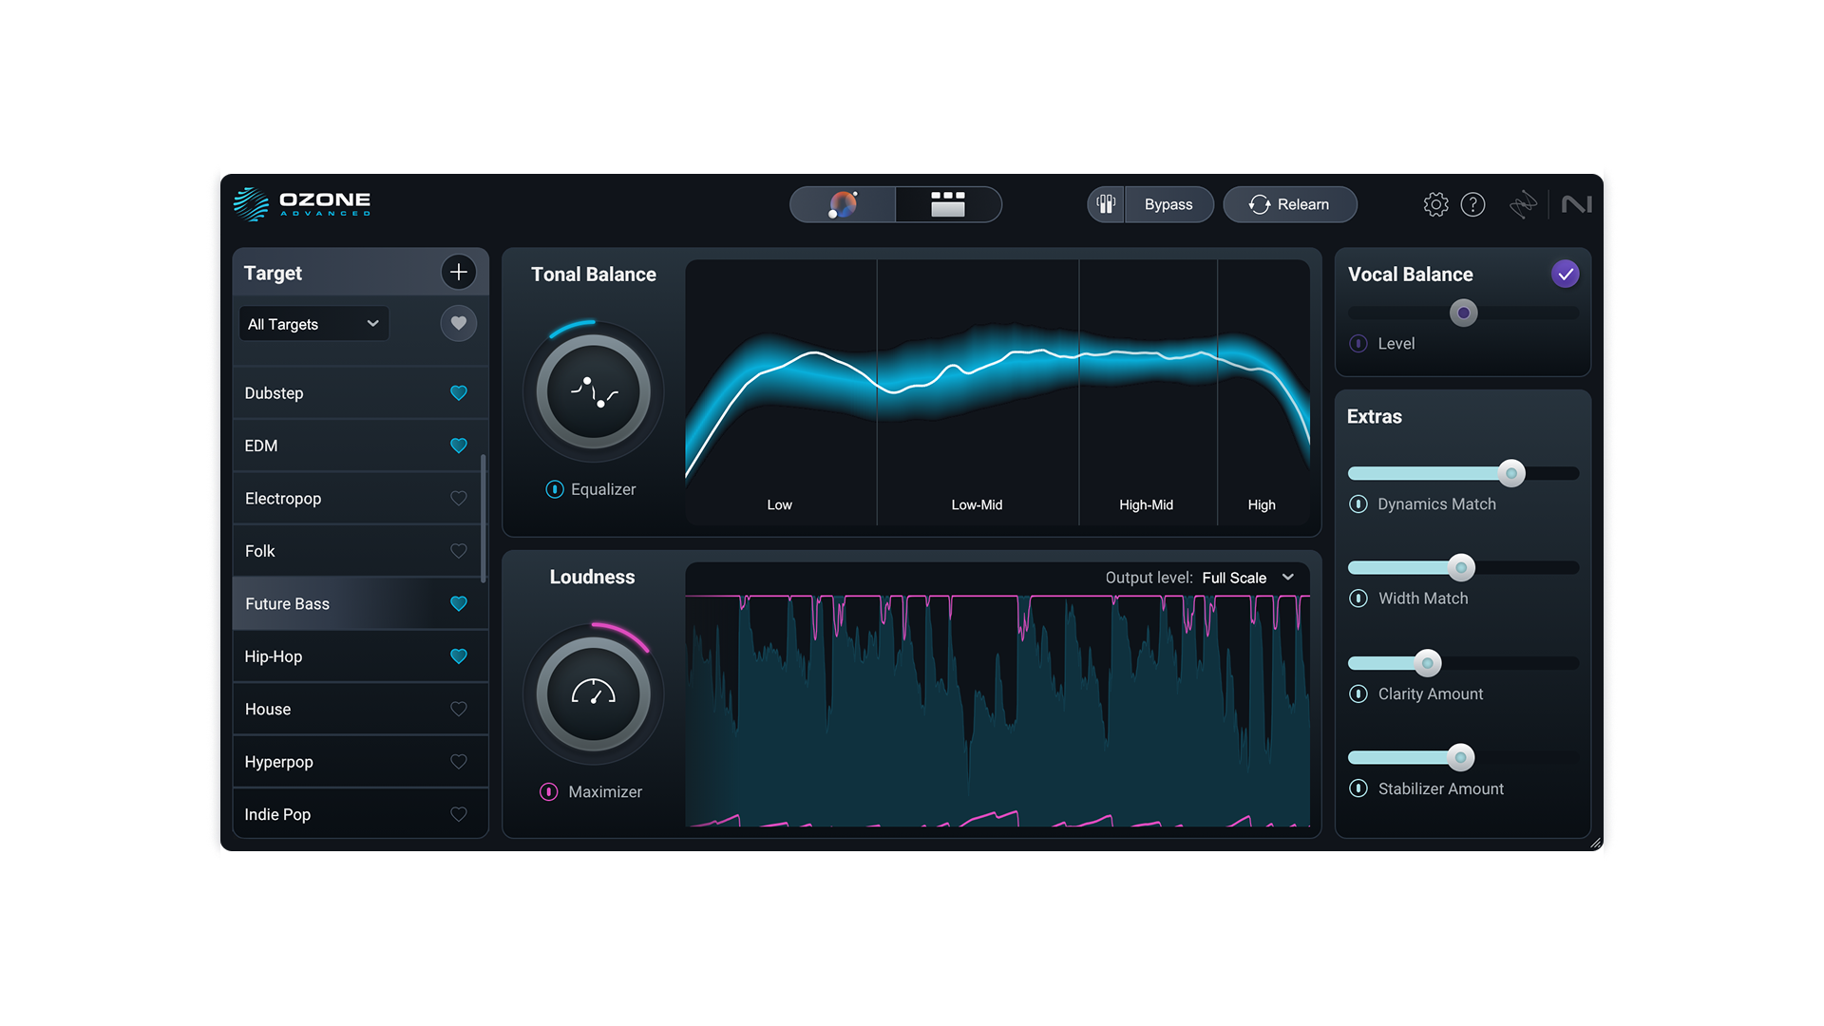Click the Loudness Maximizer knob

click(x=592, y=693)
